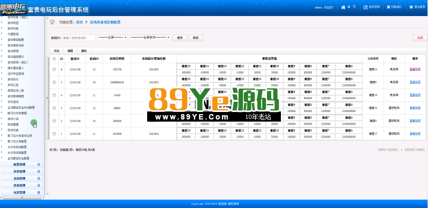
Task: Click the 修改密码 edit icon in the header
Action: (x=365, y=7)
